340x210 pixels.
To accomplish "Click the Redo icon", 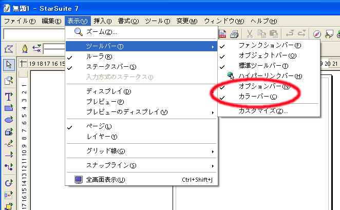I will 301,33.
